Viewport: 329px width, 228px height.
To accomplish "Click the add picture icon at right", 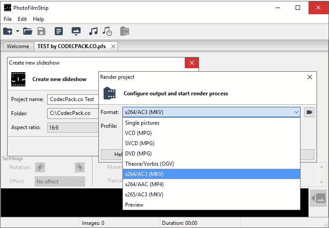I will click(319, 198).
